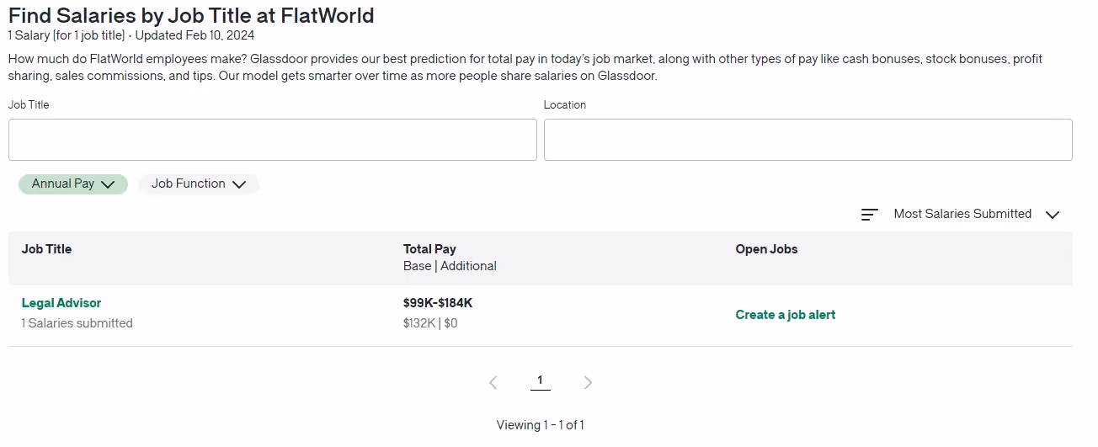This screenshot has height=447, width=1098.
Task: Click the Base | Additional subheader text
Action: point(450,266)
